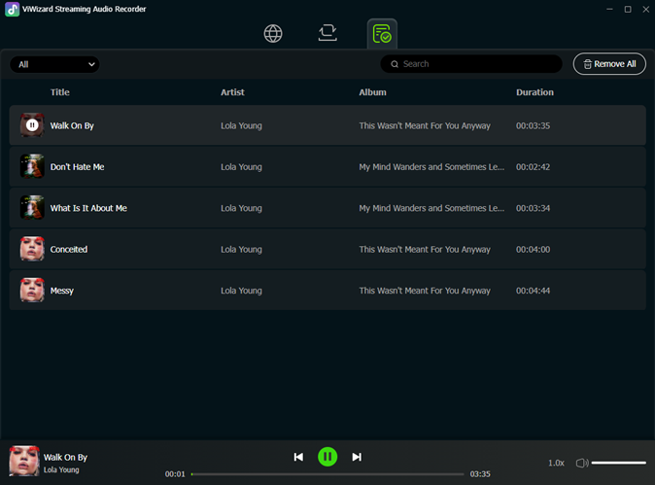
Task: Click Lola Young artist in Conceited row
Action: pyautogui.click(x=241, y=250)
